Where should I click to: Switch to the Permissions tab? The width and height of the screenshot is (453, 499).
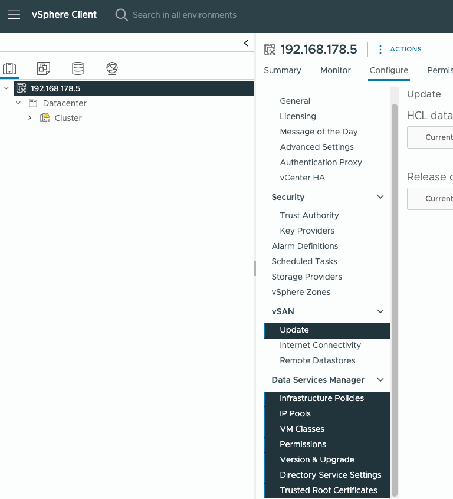(440, 70)
